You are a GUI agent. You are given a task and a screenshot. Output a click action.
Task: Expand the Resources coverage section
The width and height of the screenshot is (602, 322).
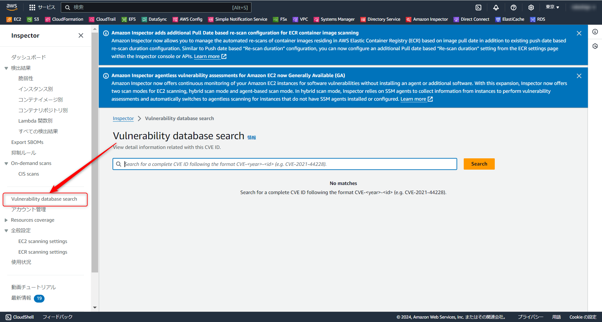tap(6, 220)
